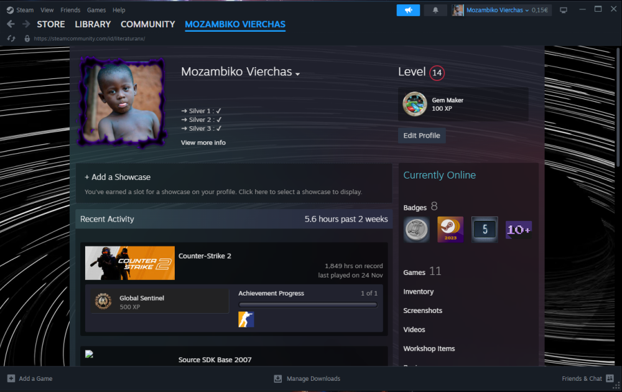The height and width of the screenshot is (392, 622).
Task: Click the 10+ games collector badge
Action: point(518,230)
